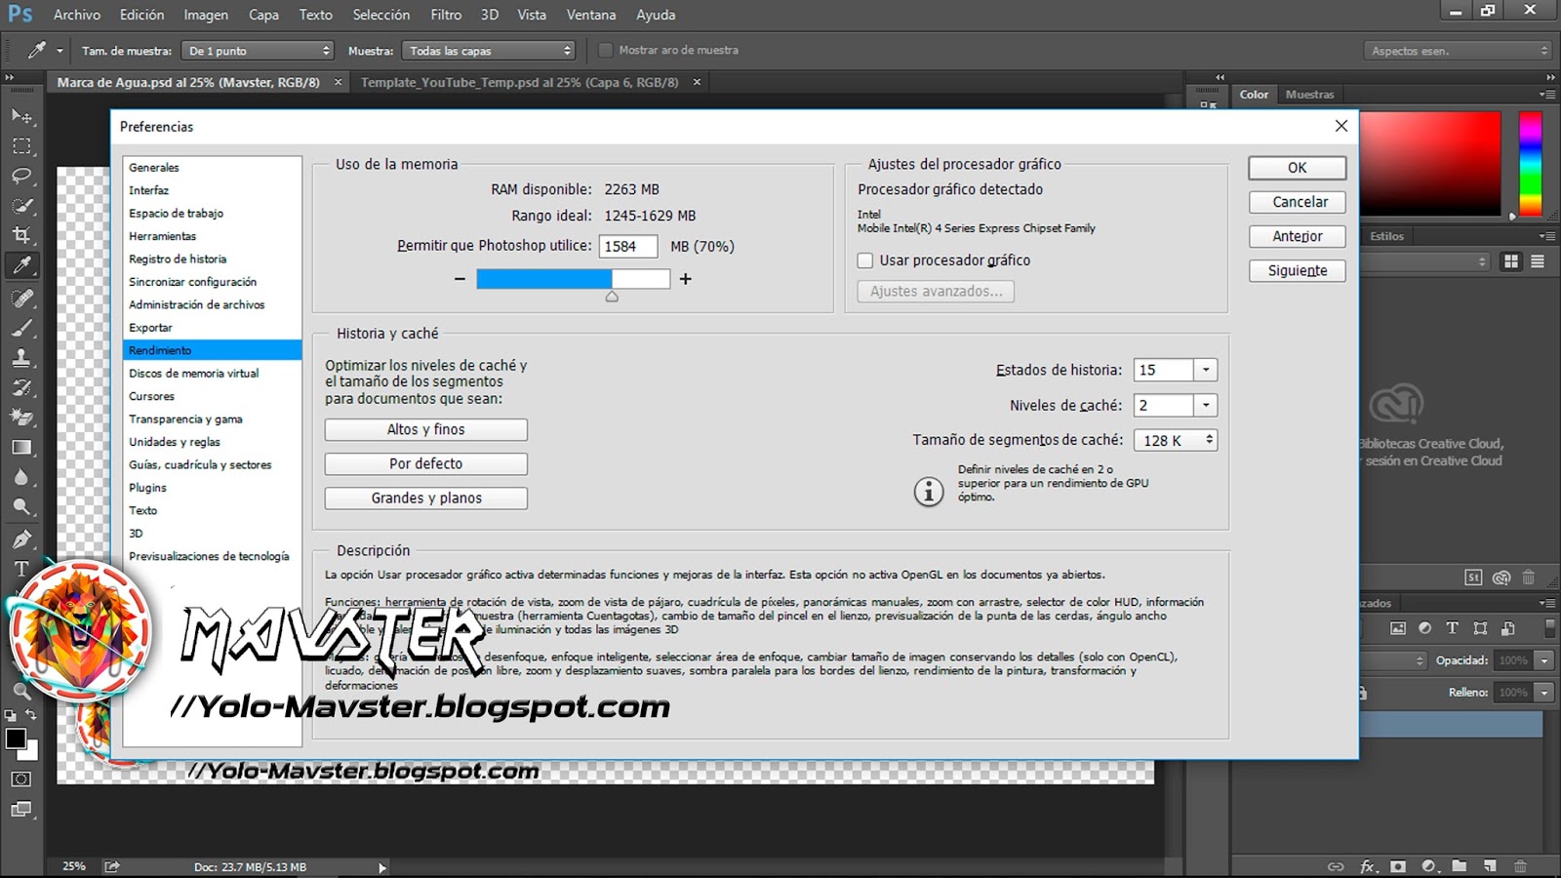Image resolution: width=1561 pixels, height=878 pixels.
Task: Expand the 'Estados de historia' dropdown arrow
Action: point(1206,370)
